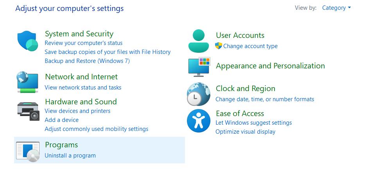This screenshot has width=368, height=179.
Task: Open Appearance and Personalization heading
Action: (x=270, y=66)
